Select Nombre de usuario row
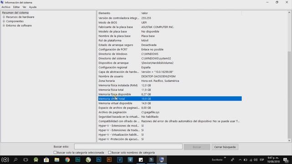 (170, 76)
